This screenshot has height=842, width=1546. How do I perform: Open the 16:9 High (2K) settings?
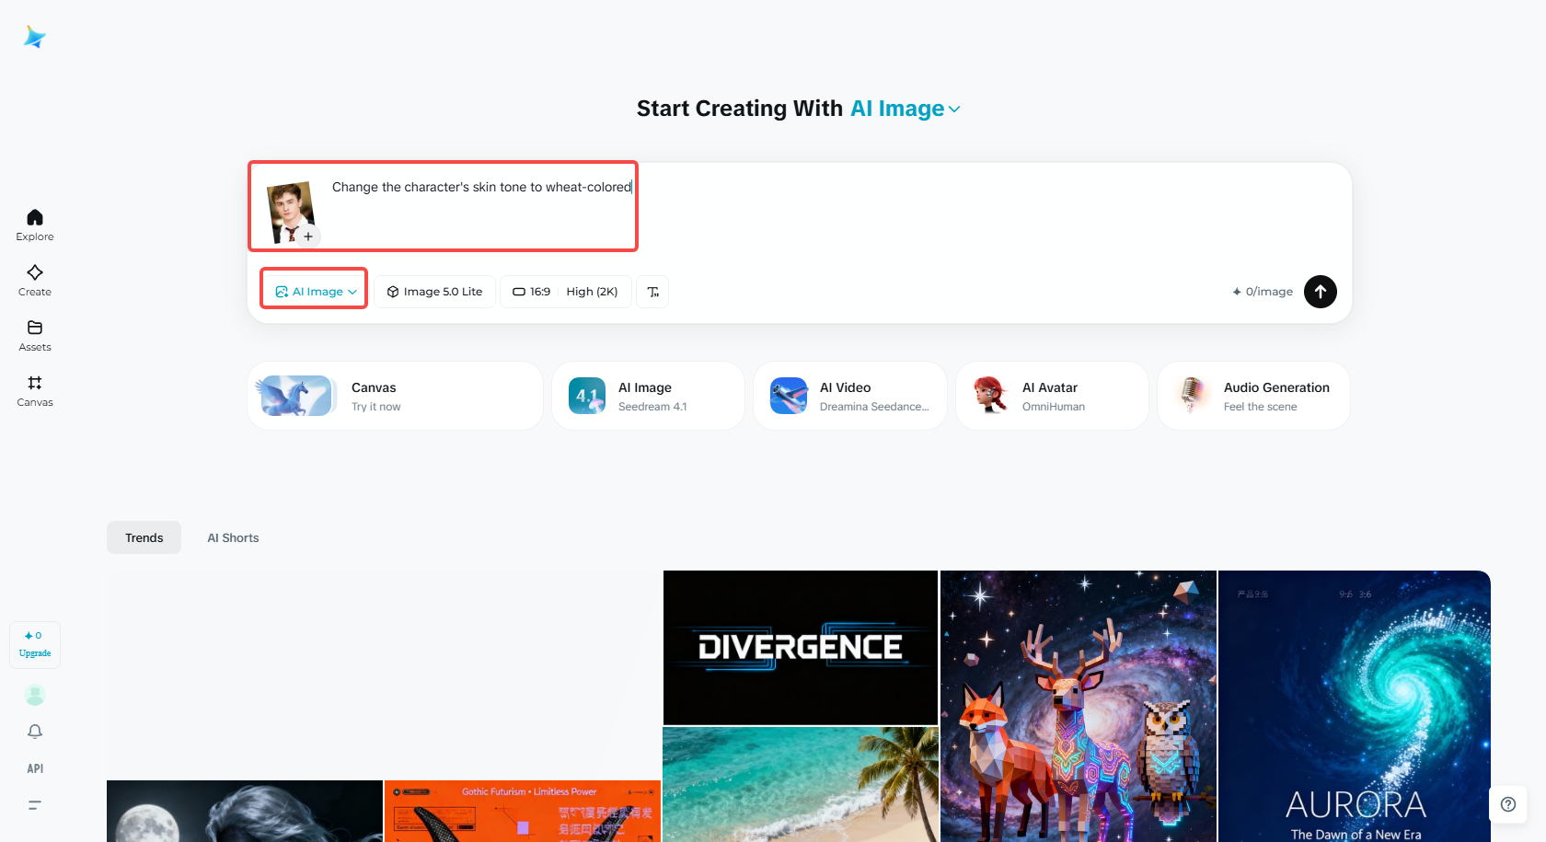click(x=566, y=292)
